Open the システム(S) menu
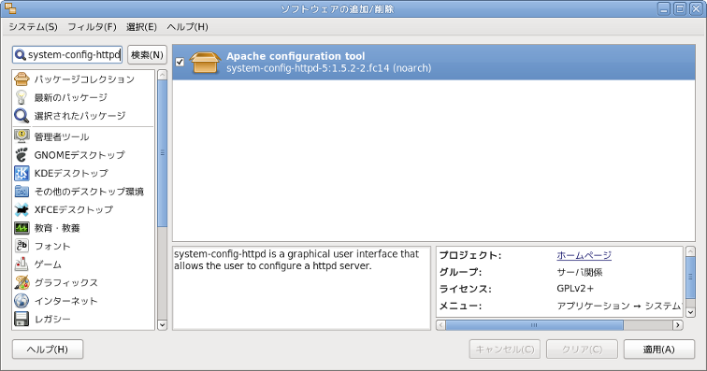Image resolution: width=707 pixels, height=371 pixels. tap(33, 27)
